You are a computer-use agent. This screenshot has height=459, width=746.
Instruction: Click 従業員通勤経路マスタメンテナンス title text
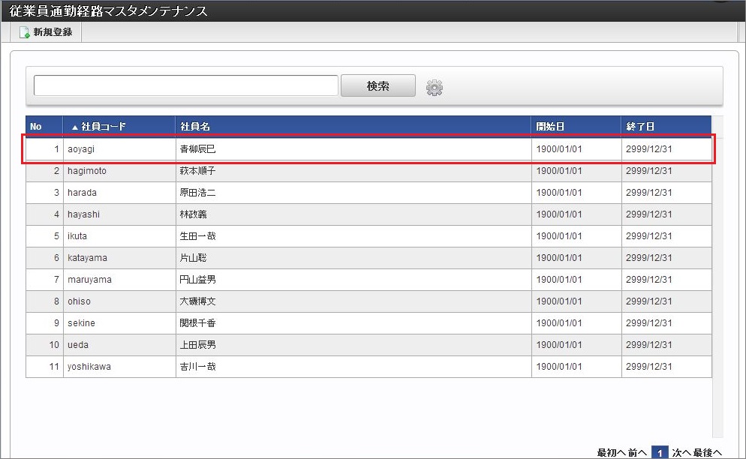tap(109, 11)
